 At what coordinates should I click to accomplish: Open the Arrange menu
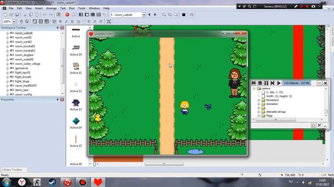(x=51, y=8)
